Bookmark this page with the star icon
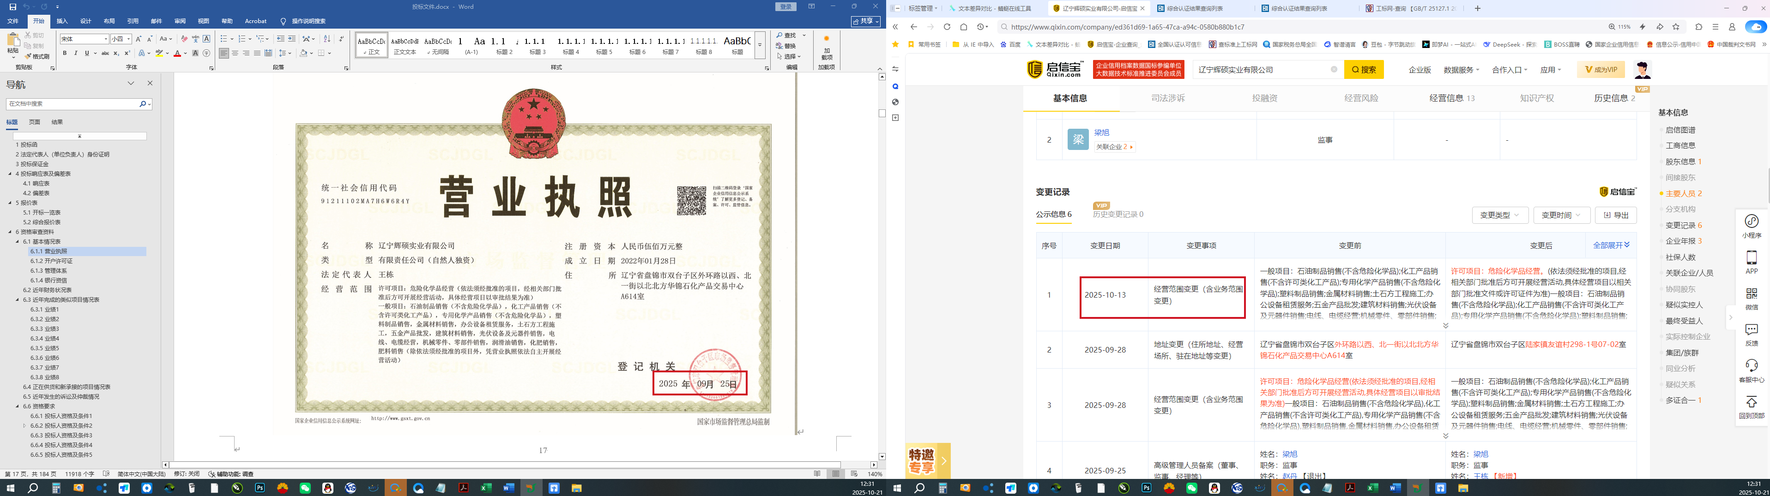This screenshot has height=496, width=1770. click(x=1676, y=27)
